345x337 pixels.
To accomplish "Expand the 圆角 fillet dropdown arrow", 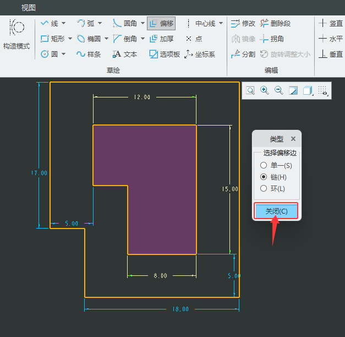I will pyautogui.click(x=143, y=23).
